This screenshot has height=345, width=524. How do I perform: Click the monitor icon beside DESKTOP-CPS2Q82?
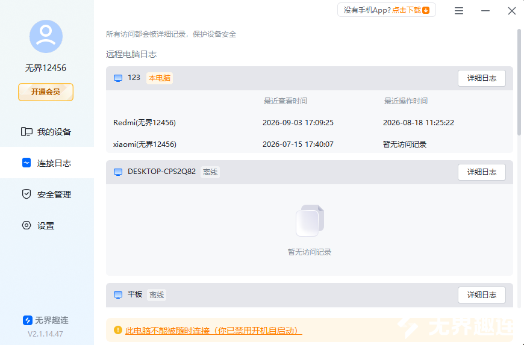(x=118, y=172)
